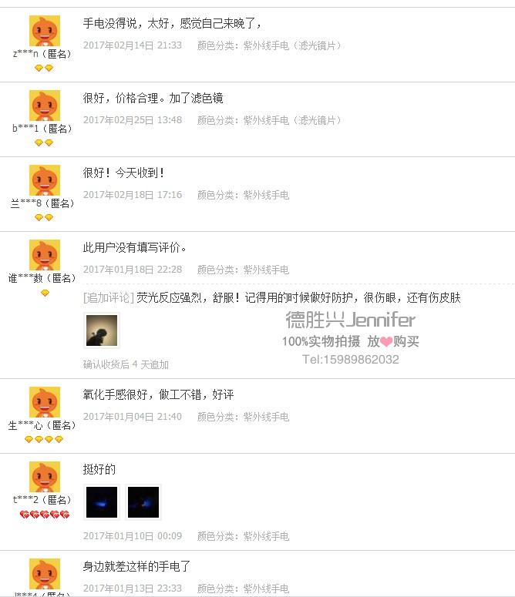This screenshot has height=597, width=515.
Task: Click username z***n（匿名）
Action: (x=42, y=54)
